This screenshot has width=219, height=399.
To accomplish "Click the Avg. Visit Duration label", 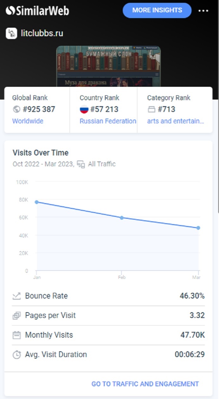I will pyautogui.click(x=56, y=354).
